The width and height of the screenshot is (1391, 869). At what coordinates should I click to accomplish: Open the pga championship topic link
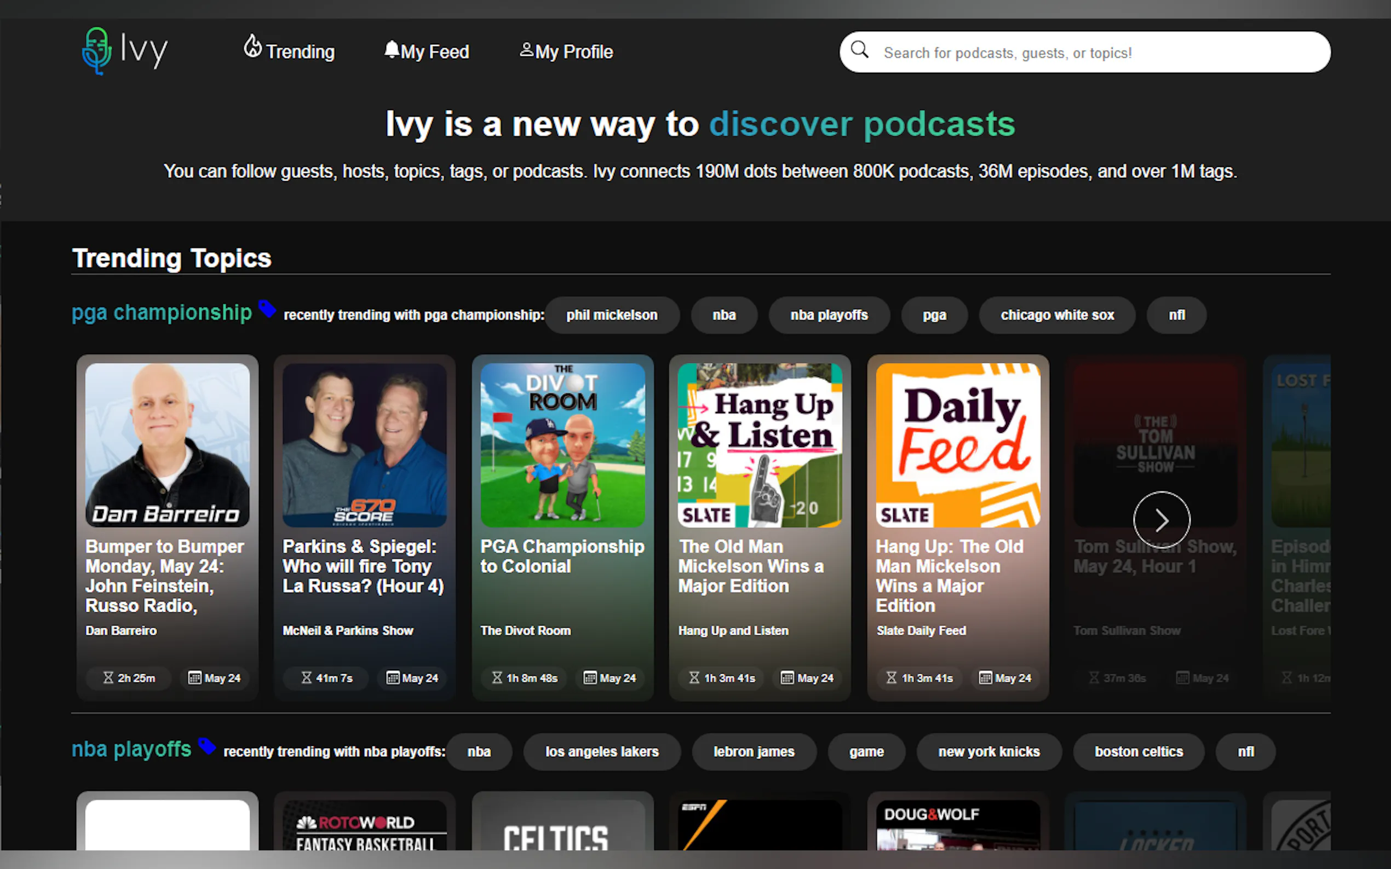[x=162, y=312]
